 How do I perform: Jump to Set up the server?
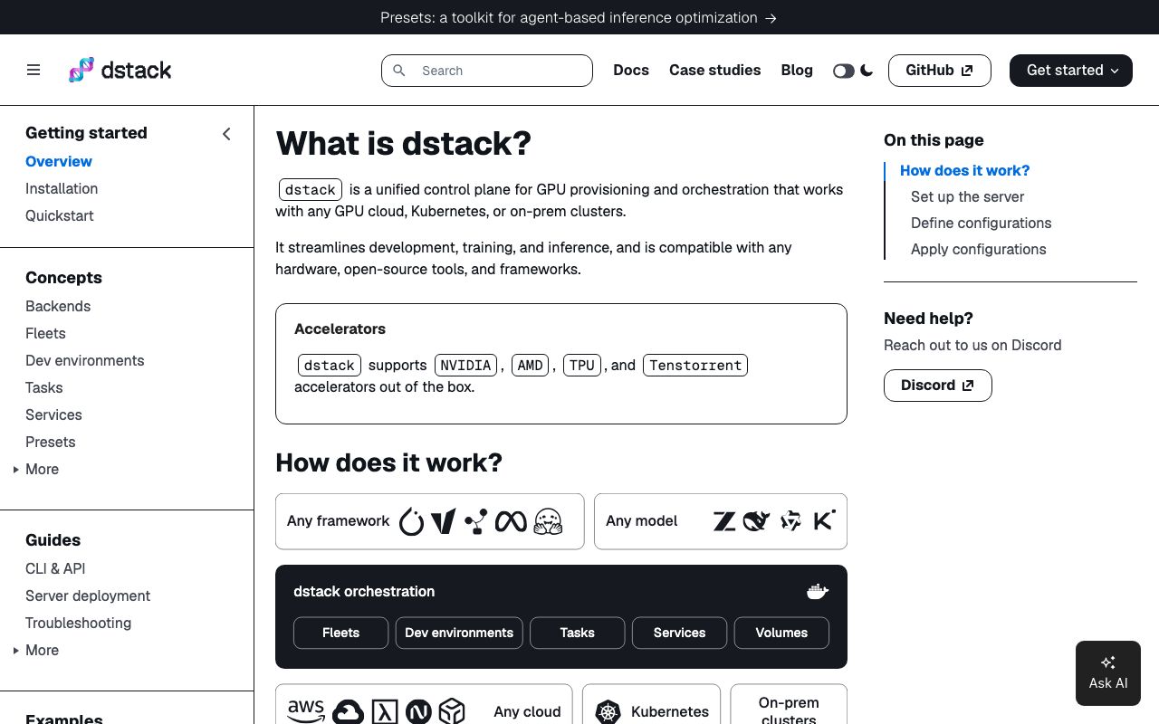click(x=968, y=196)
